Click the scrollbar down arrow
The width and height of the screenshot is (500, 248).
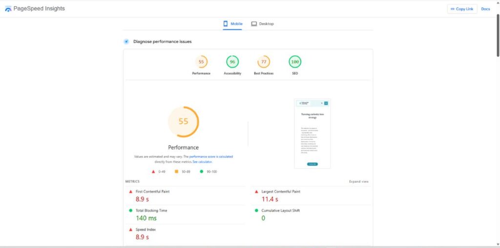coord(498,245)
